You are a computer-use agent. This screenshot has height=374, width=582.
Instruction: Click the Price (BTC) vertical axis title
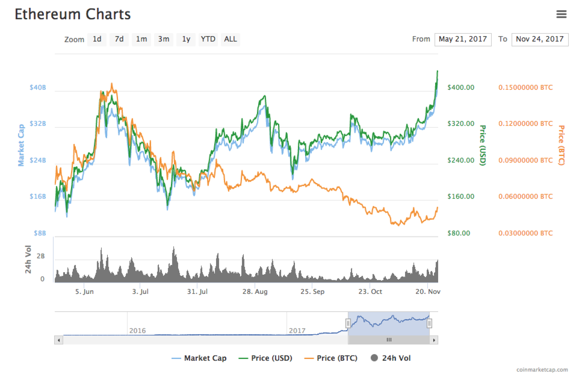coord(562,145)
